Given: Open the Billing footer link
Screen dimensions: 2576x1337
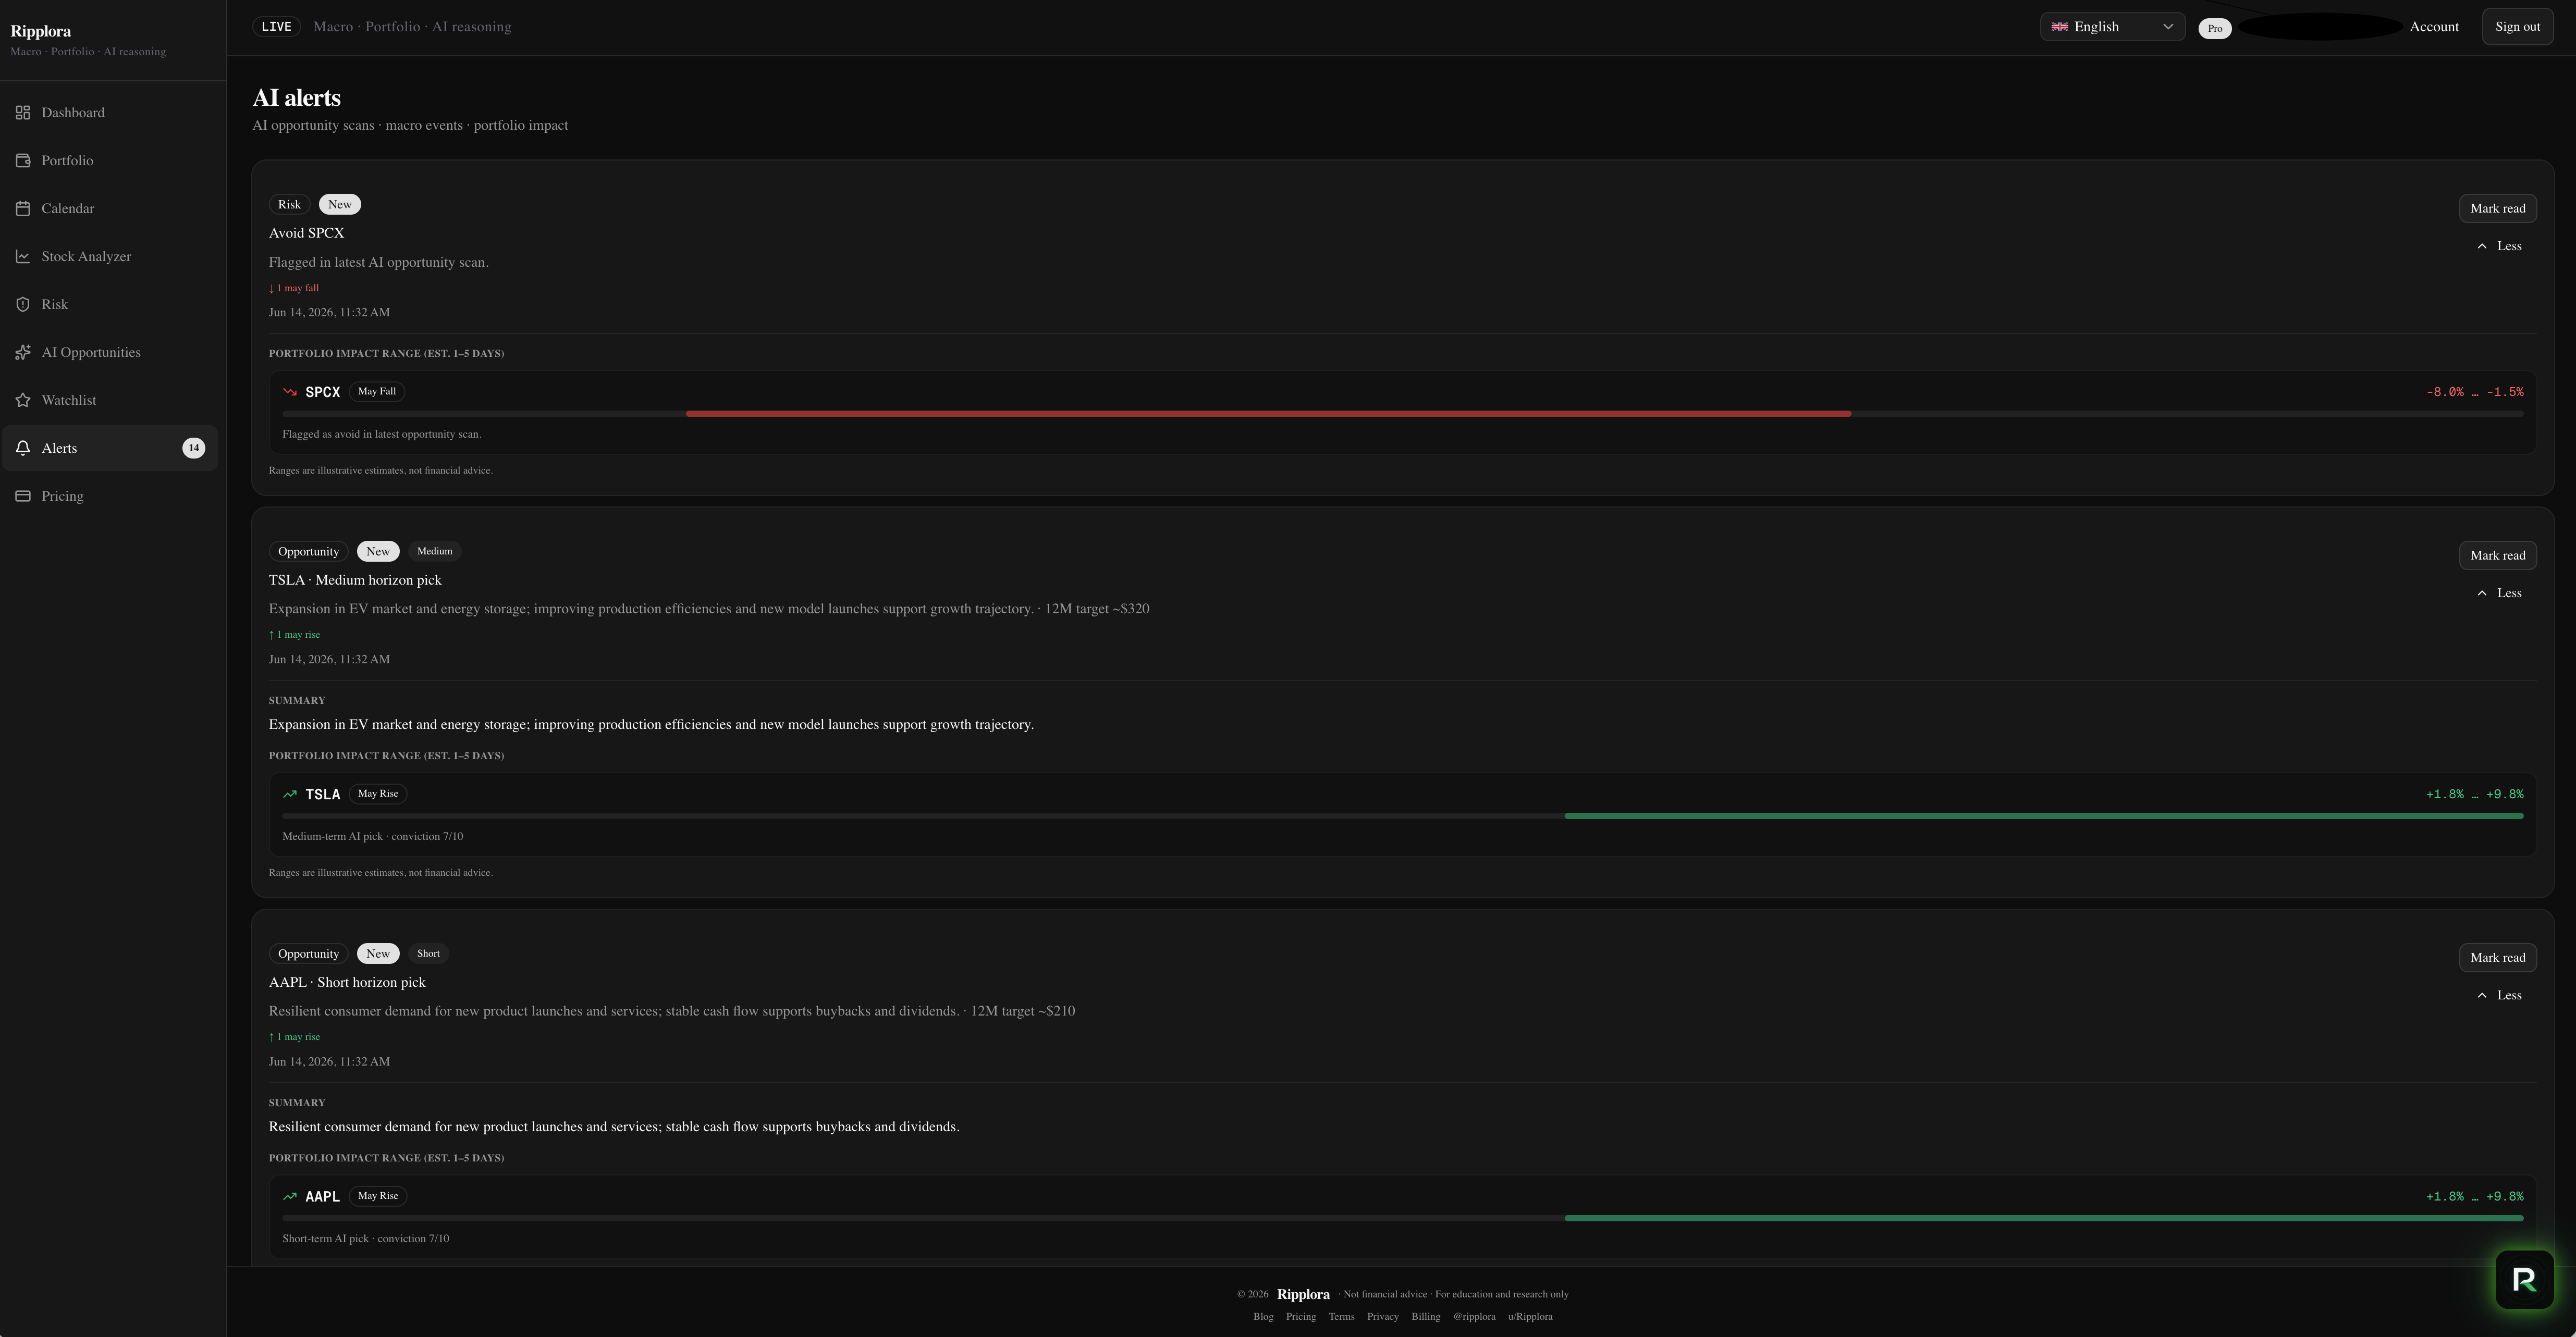Looking at the screenshot, I should (x=1426, y=1317).
